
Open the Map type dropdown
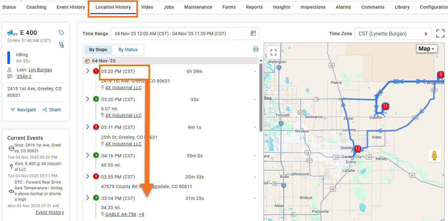(x=427, y=49)
